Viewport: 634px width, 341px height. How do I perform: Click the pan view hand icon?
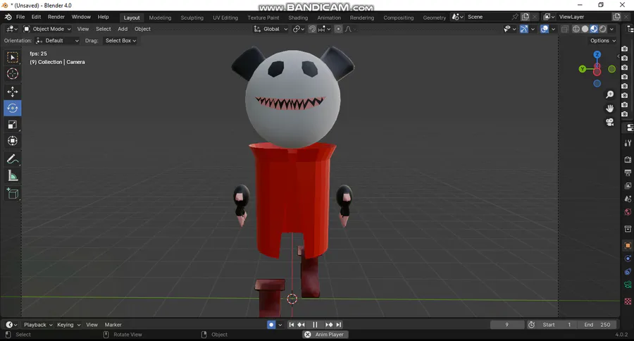coord(610,108)
